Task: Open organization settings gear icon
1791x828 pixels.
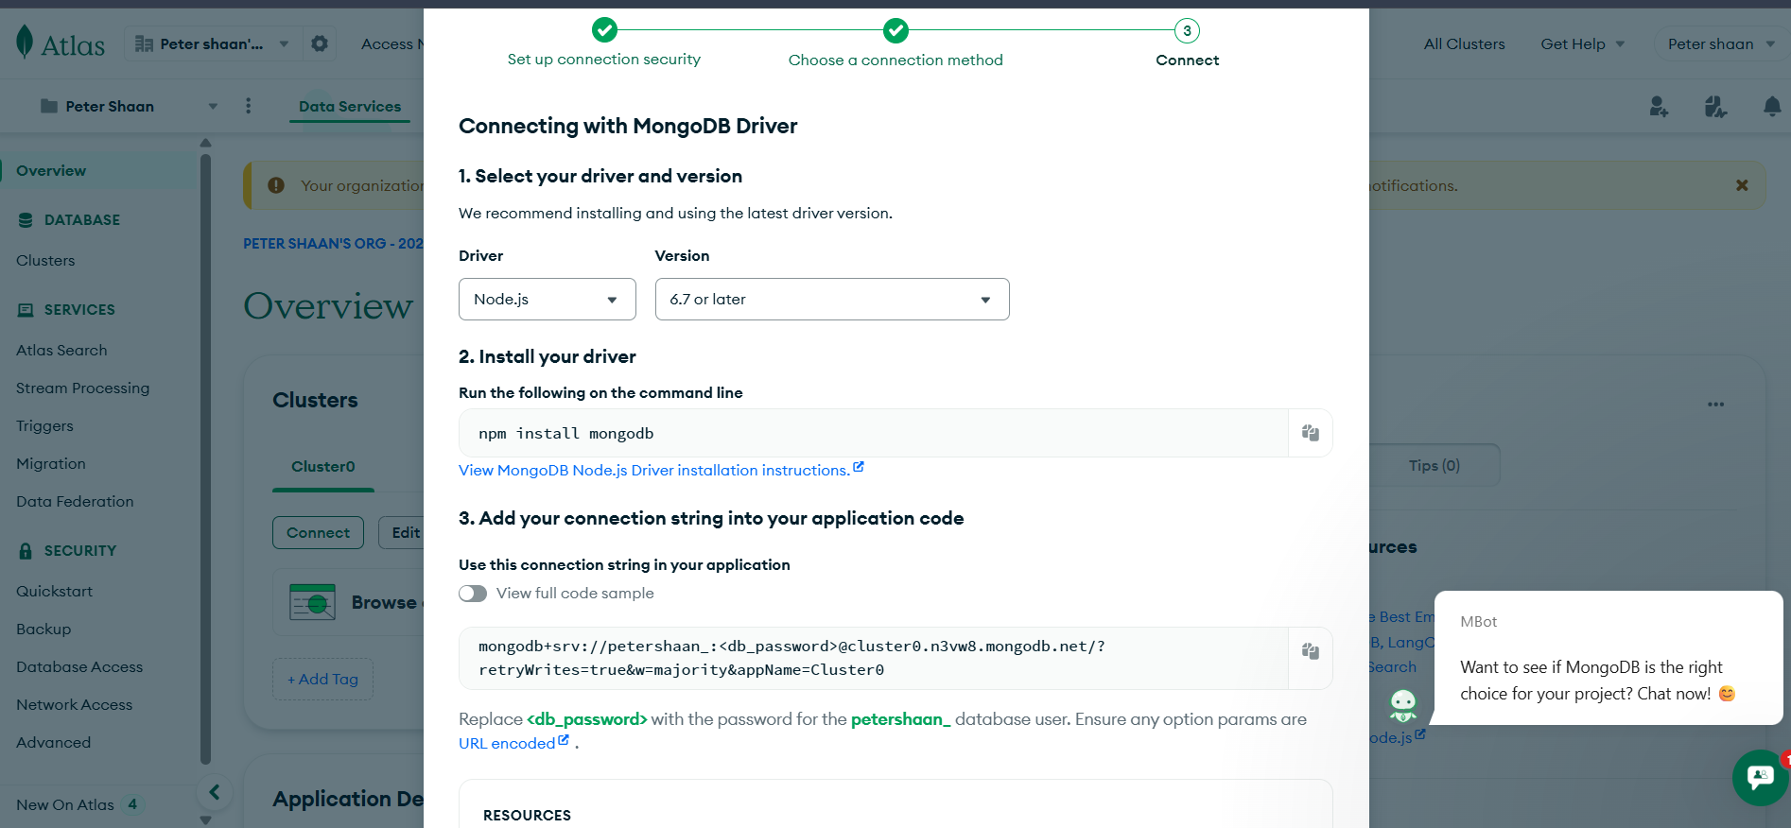Action: tap(320, 43)
